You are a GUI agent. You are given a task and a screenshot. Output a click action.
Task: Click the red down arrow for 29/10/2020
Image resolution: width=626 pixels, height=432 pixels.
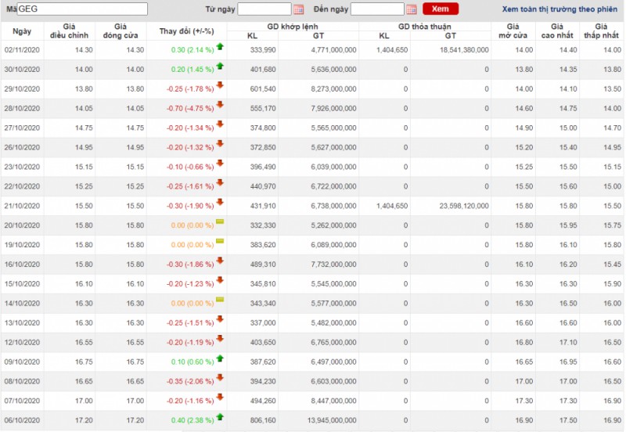[x=220, y=87]
